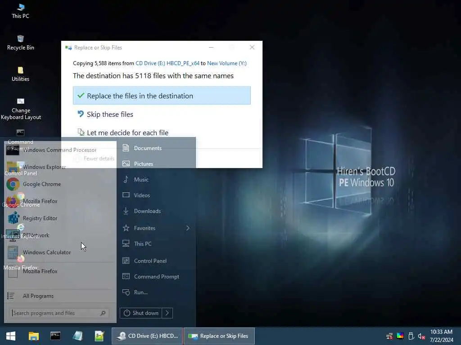Screen dimensions: 461x345
Task: Open Change Keyboard Layout desktop shortcut
Action: coord(21,109)
